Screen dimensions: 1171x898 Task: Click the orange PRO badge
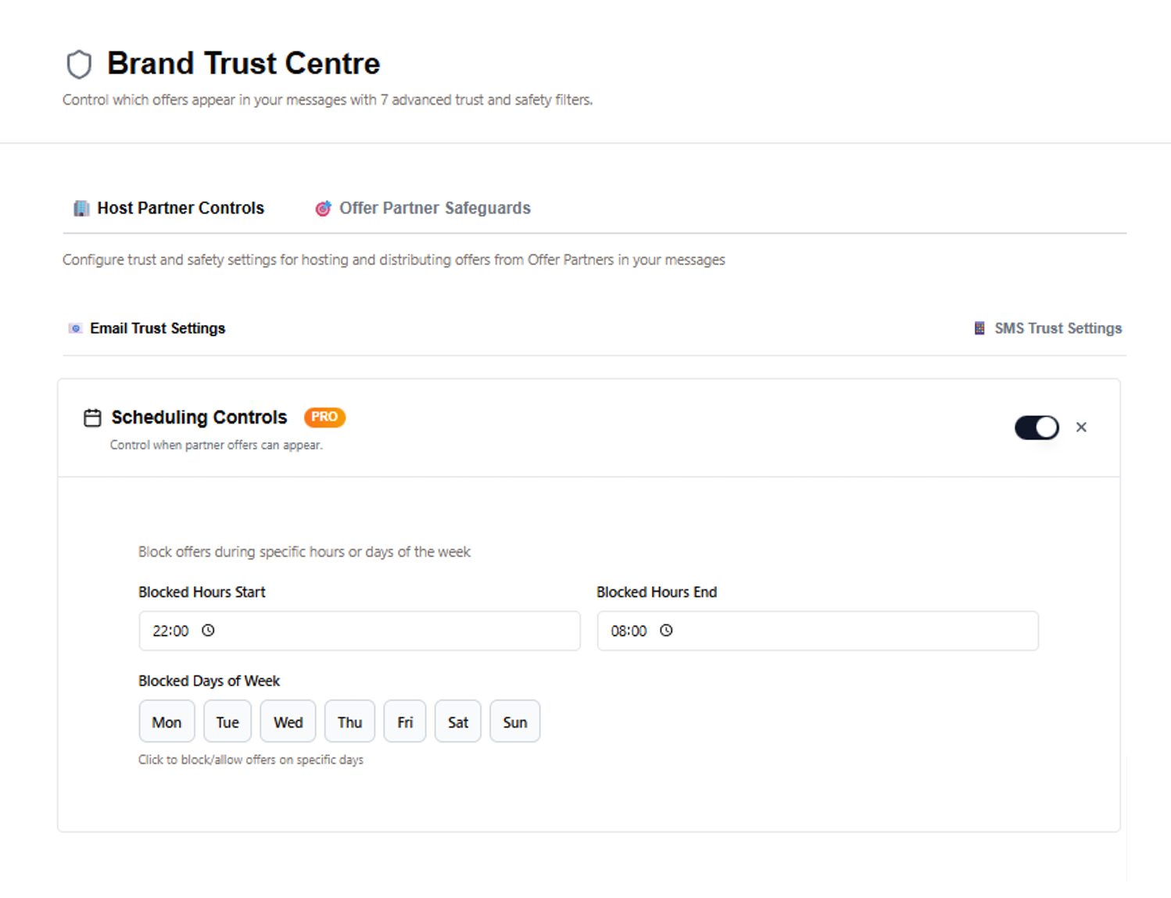point(324,417)
